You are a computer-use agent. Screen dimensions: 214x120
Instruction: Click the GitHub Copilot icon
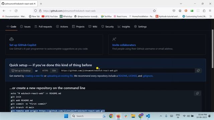(x=11, y=39)
